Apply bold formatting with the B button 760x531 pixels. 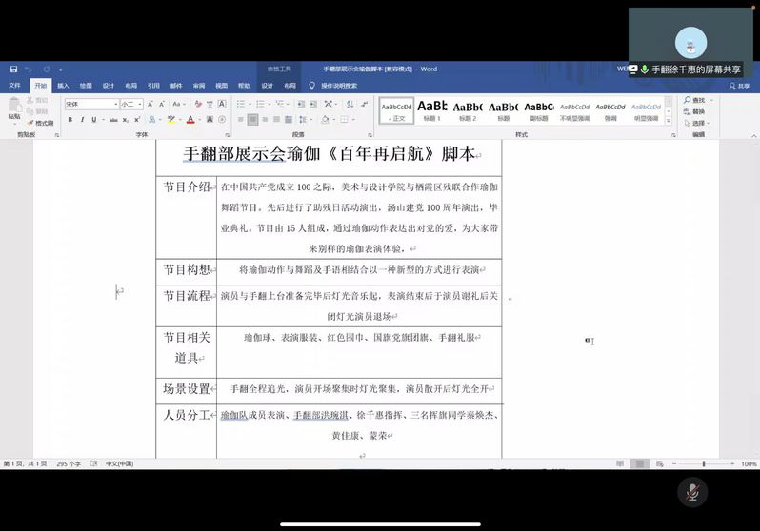tap(70, 120)
